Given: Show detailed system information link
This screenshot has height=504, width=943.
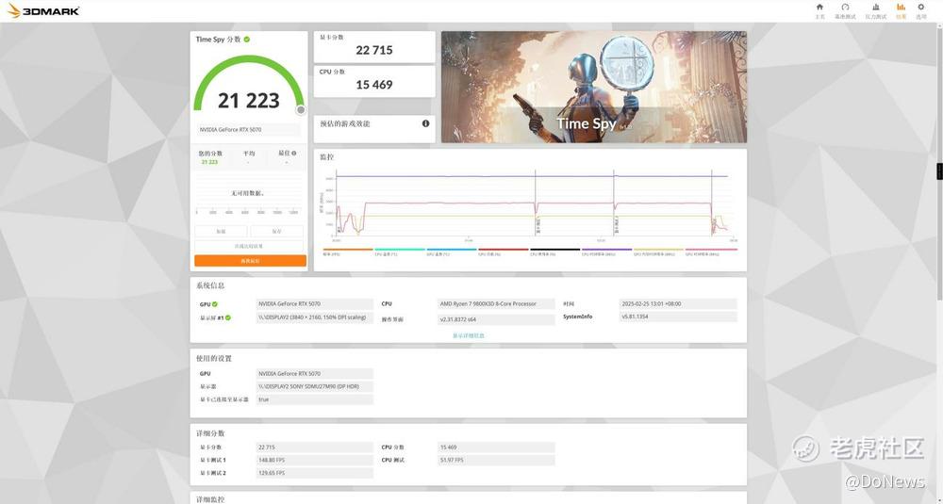Looking at the screenshot, I should point(469,335).
